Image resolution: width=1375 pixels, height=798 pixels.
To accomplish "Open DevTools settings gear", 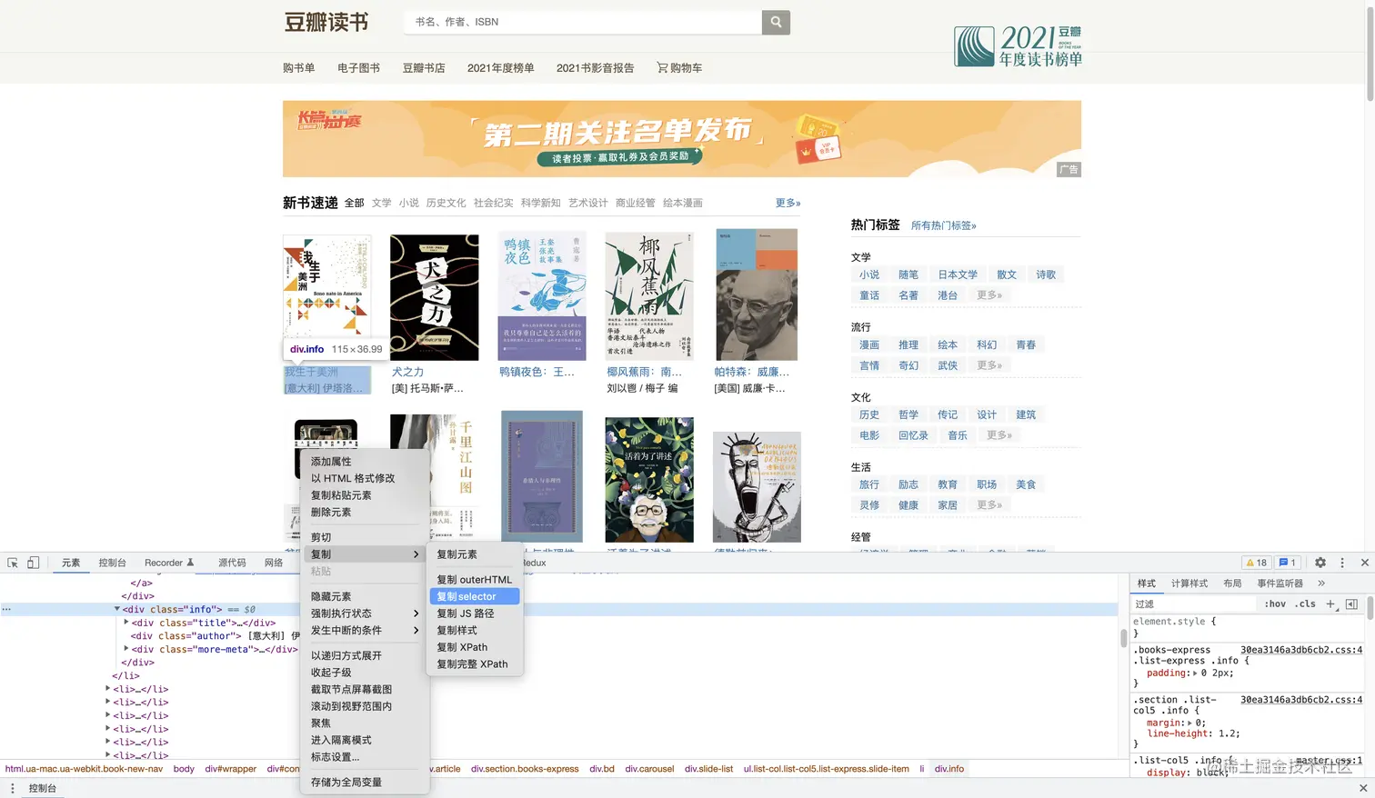I will [1320, 563].
